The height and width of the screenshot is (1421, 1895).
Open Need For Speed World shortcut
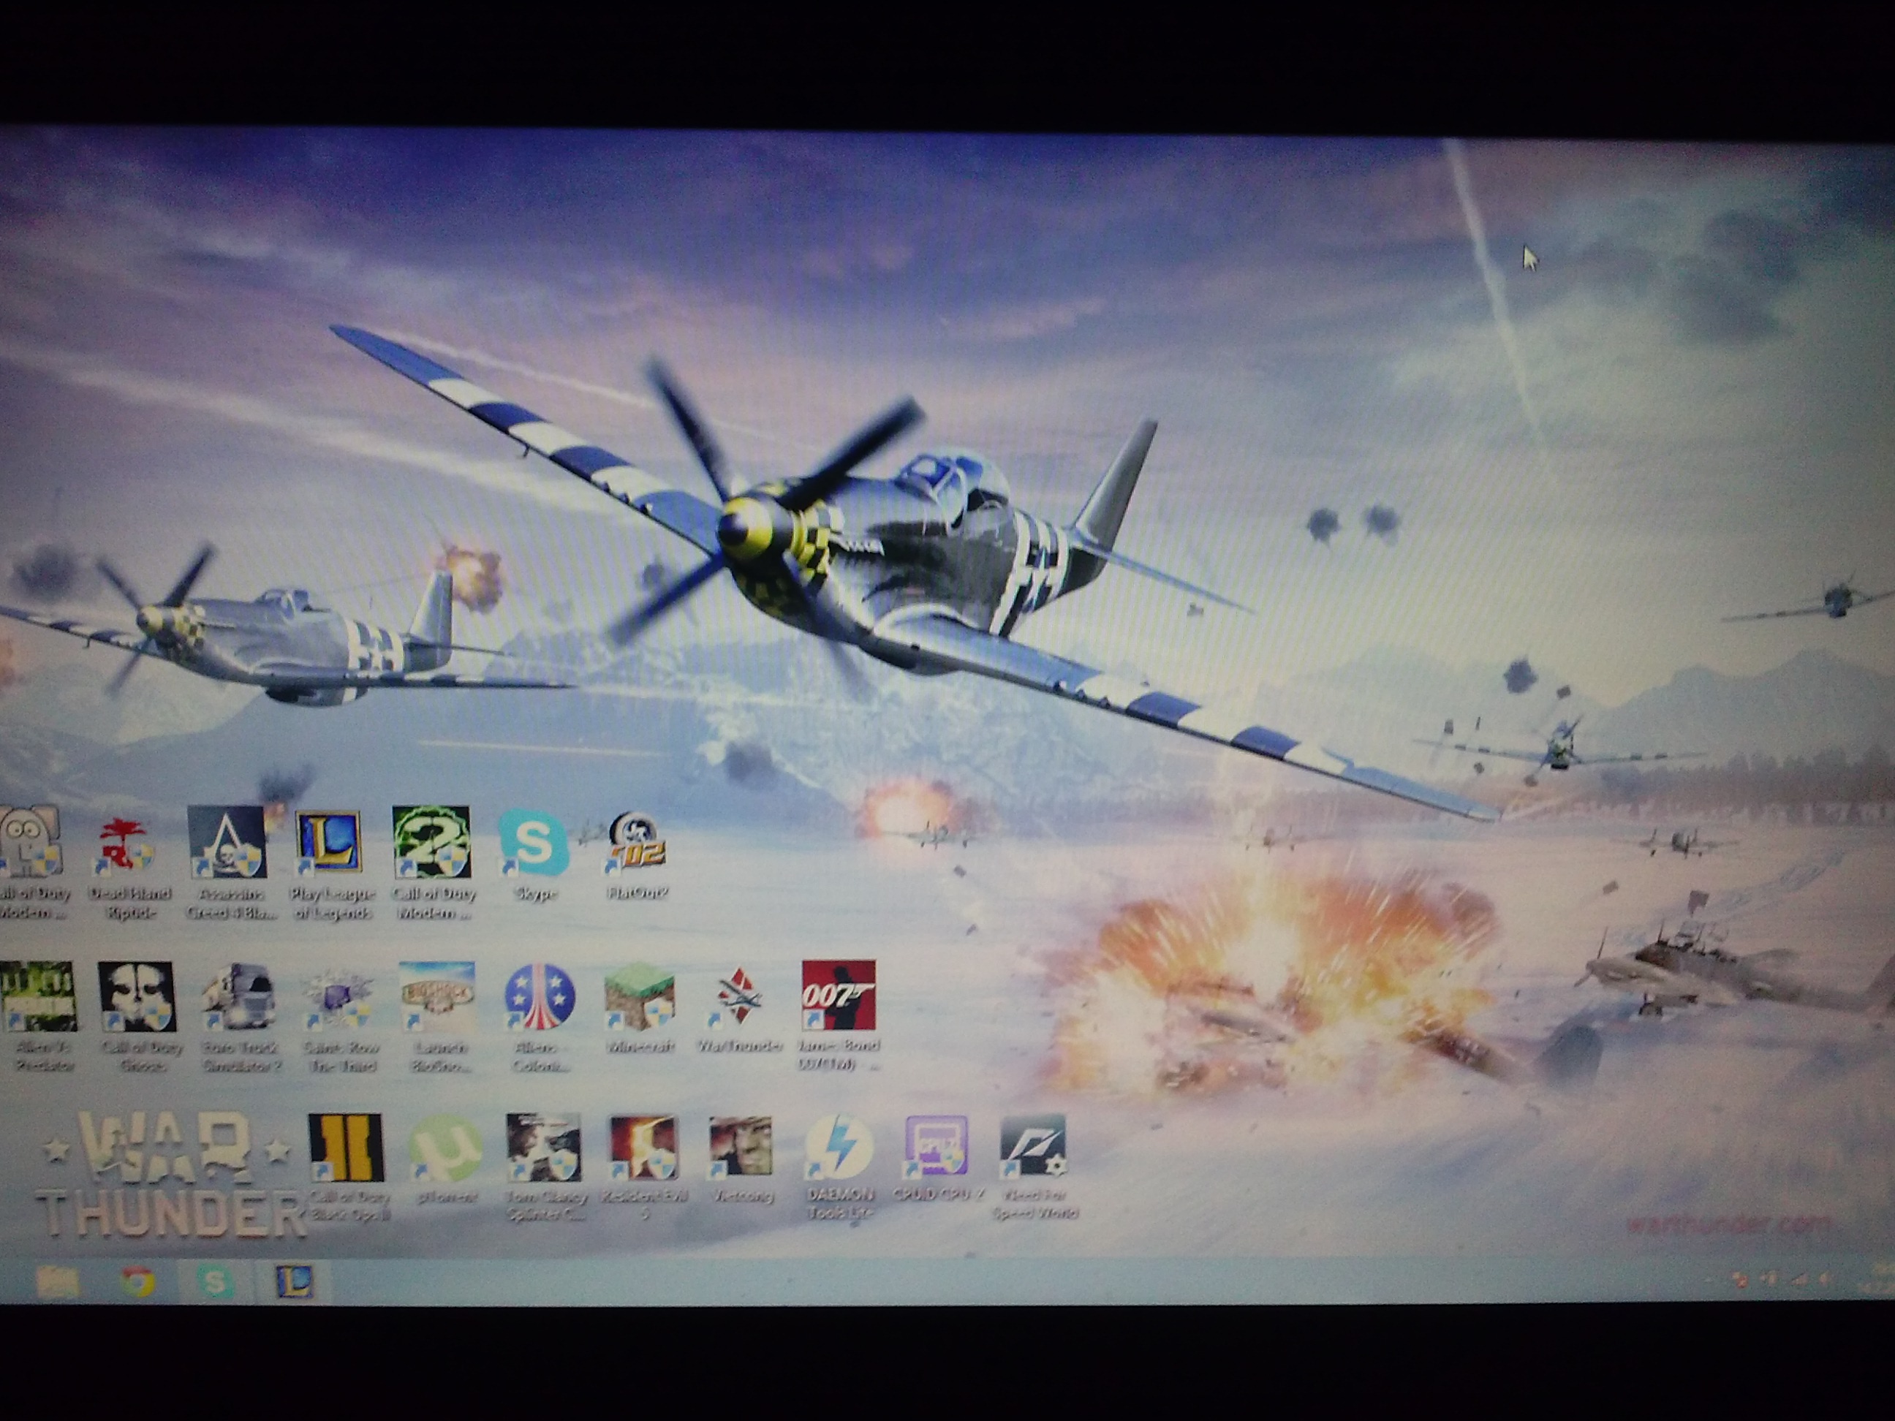(x=1033, y=1148)
